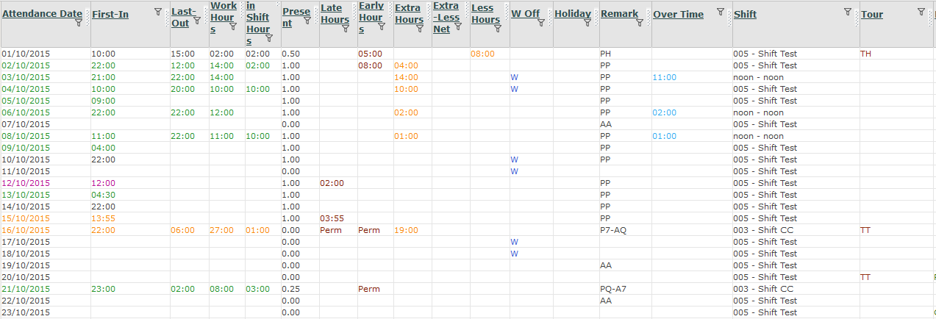Open the W Off filter dropdown

pyautogui.click(x=541, y=23)
